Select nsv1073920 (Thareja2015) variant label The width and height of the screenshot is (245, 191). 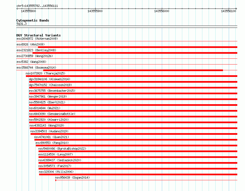click(45, 73)
